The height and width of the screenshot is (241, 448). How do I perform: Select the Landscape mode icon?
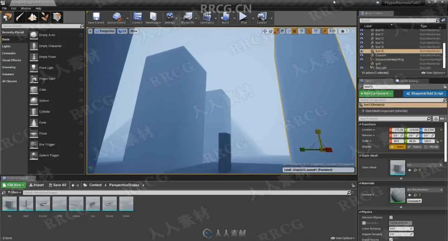(32, 17)
